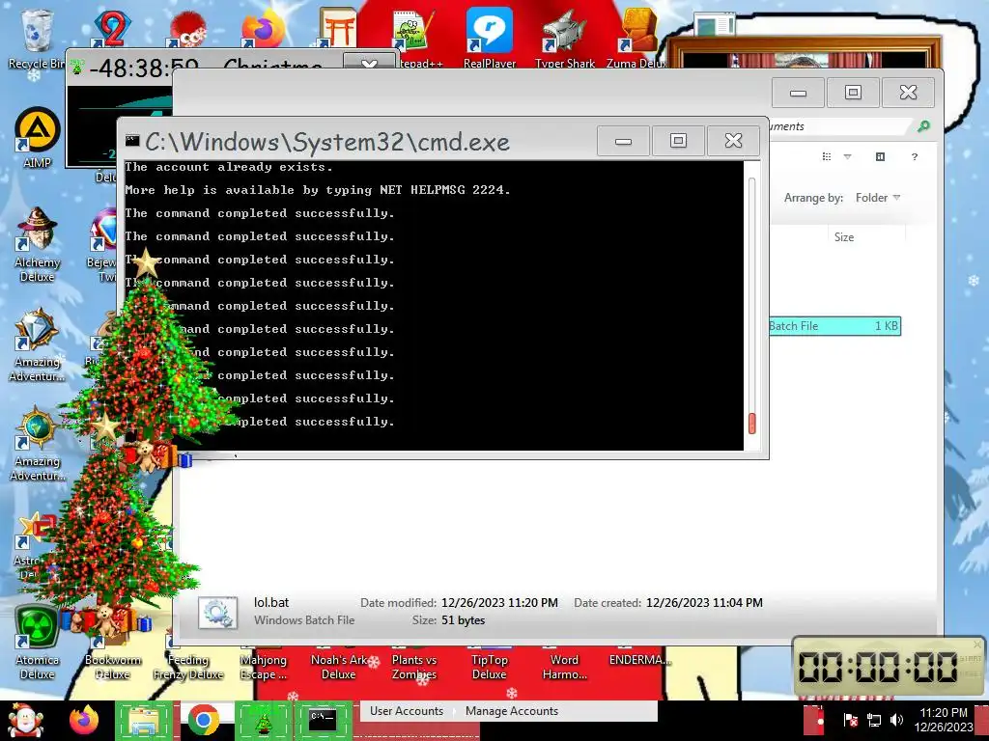Viewport: 989px width, 741px height.
Task: Open Amazing Adventures globe desktop shortcut
Action: (x=37, y=444)
